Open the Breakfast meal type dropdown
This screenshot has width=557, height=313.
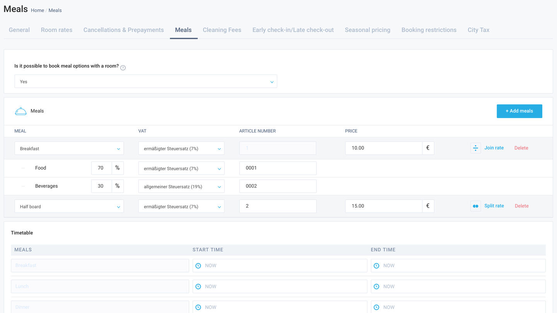(69, 148)
